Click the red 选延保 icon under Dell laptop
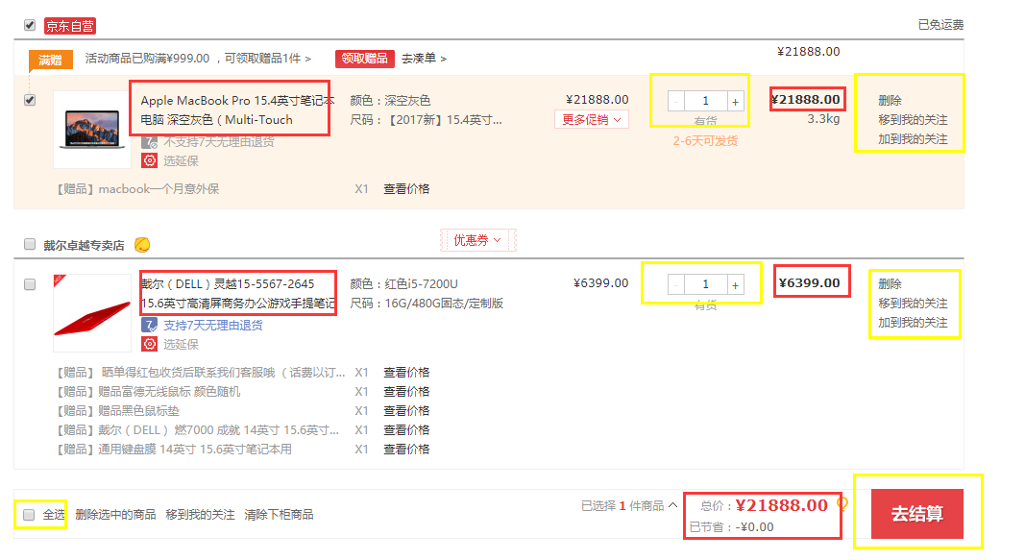This screenshot has width=1025, height=560. [149, 344]
